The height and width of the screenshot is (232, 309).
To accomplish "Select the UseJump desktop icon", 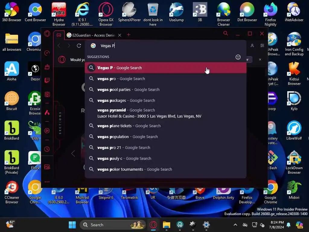I will coord(176,12).
